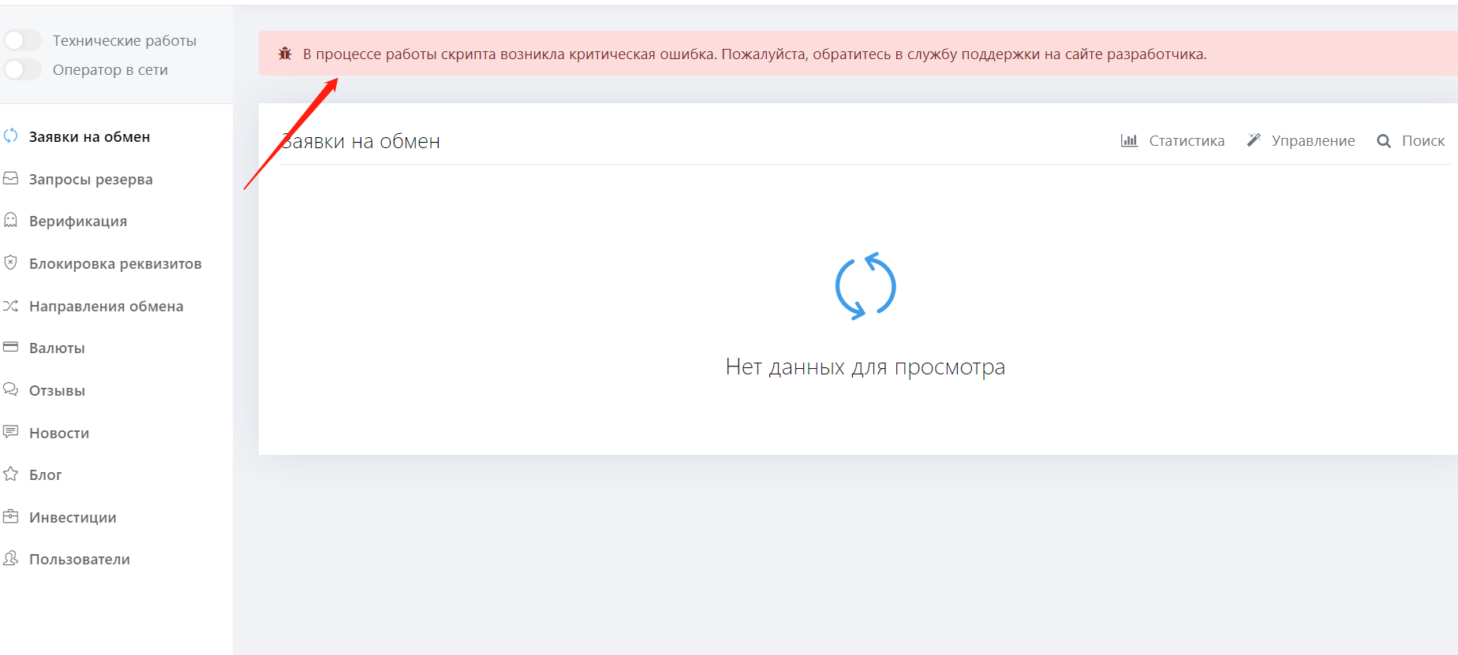Click the briefcase icon beside Инвестиции
The width and height of the screenshot is (1458, 655).
(x=10, y=516)
